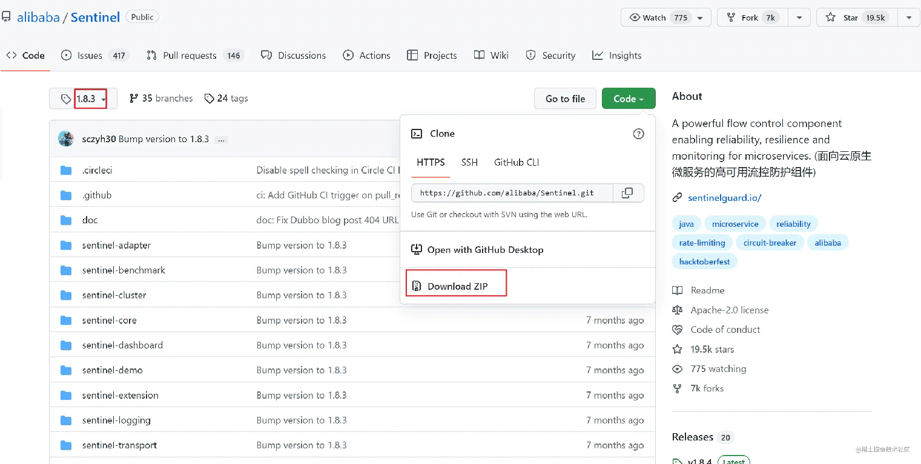
Task: Click the commit message ellipsis button
Action: [222, 140]
